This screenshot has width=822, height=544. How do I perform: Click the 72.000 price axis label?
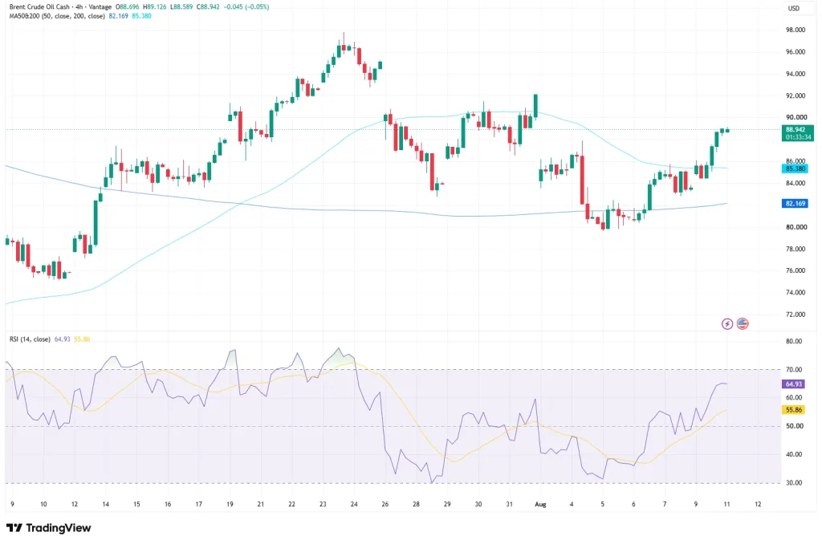796,315
